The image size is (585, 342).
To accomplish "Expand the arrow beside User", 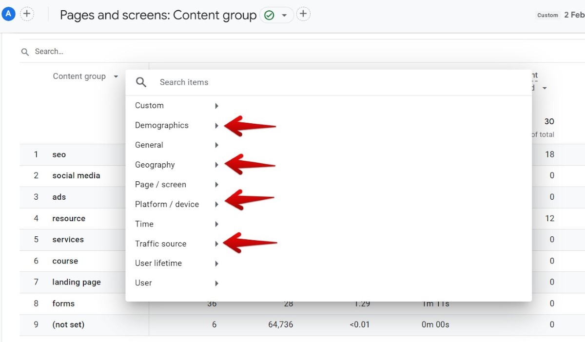I will click(216, 284).
